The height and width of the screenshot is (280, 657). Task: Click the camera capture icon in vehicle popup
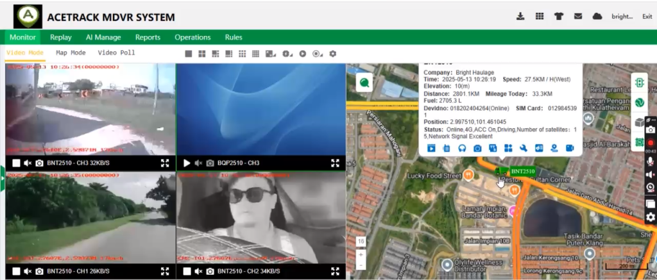point(477,149)
